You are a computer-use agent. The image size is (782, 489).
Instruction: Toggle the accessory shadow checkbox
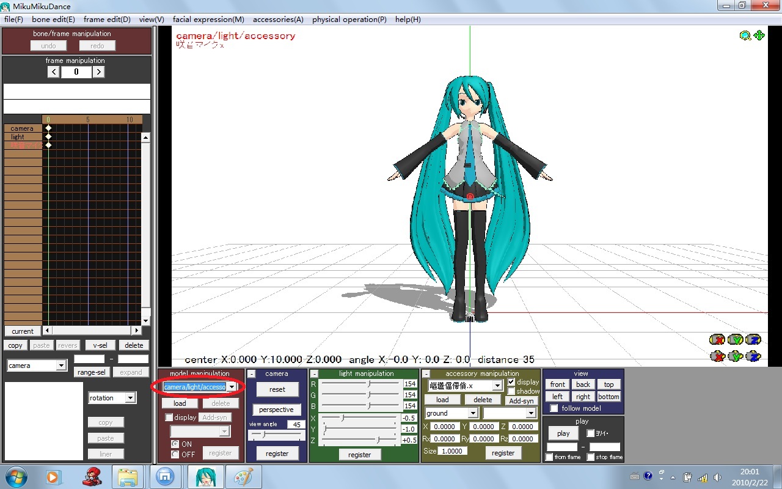511,391
